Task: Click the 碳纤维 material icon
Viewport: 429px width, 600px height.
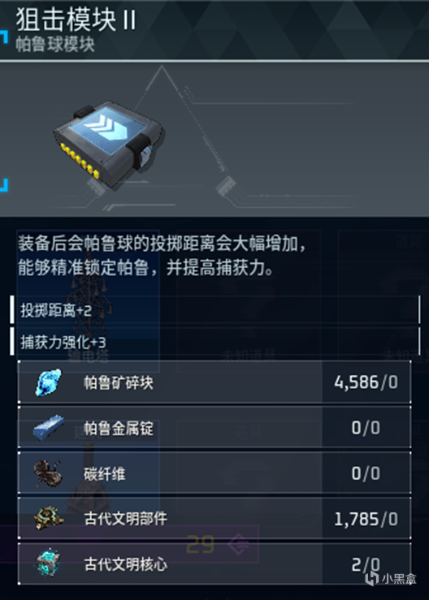Action: point(48,473)
